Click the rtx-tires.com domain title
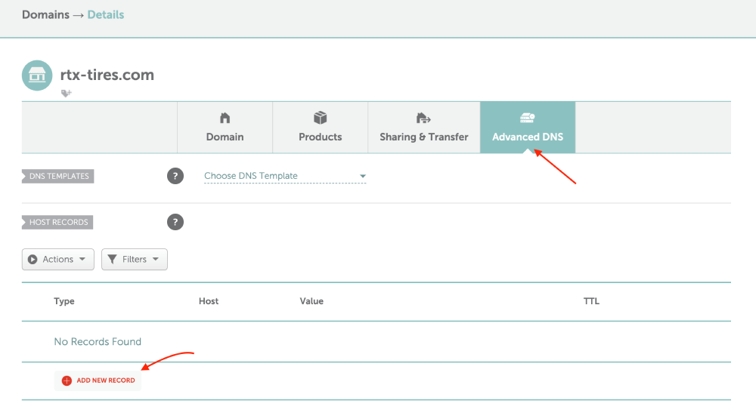 (107, 75)
